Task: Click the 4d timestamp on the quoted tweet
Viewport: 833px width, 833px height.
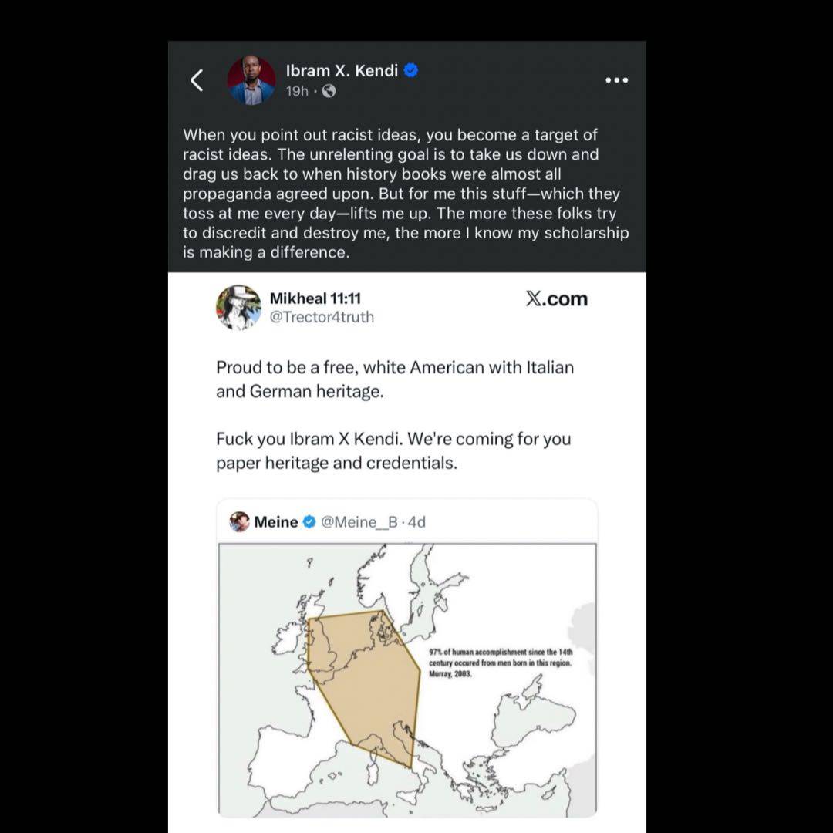Action: click(x=416, y=522)
